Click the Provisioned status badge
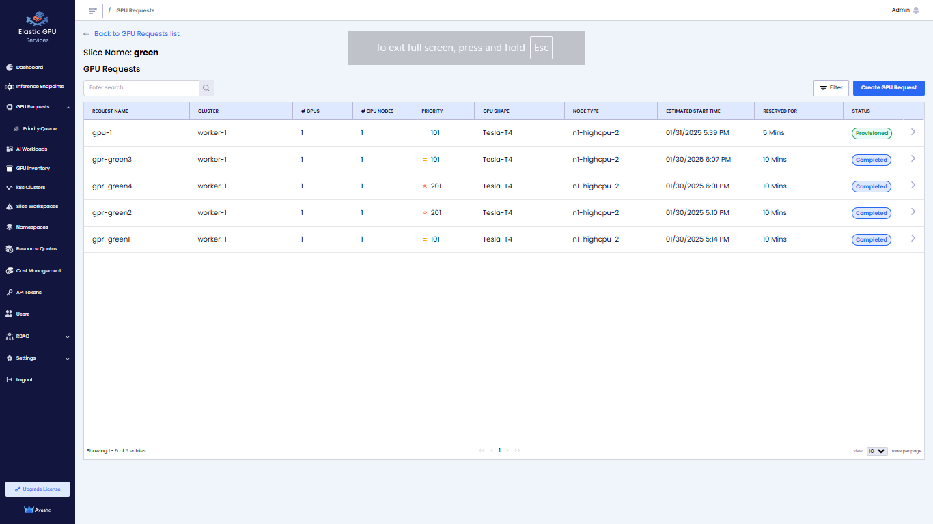933x524 pixels. tap(872, 133)
